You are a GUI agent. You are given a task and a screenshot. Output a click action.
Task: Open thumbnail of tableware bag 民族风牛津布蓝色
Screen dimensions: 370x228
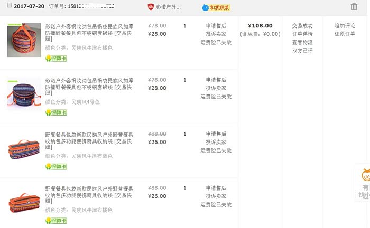click(24, 149)
